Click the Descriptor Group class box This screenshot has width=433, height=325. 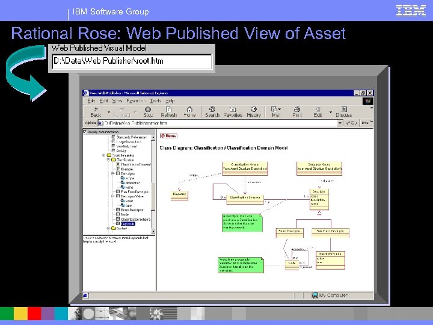point(319,169)
